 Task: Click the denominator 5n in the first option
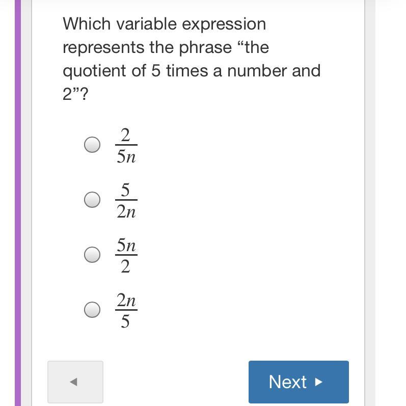(126, 156)
